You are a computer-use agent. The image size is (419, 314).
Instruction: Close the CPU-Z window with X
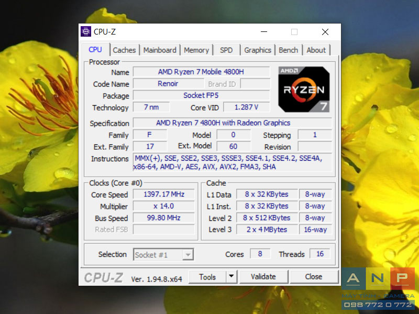click(325, 32)
